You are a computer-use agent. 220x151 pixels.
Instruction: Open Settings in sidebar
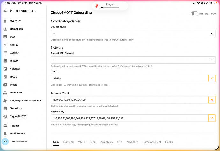(x=15, y=126)
